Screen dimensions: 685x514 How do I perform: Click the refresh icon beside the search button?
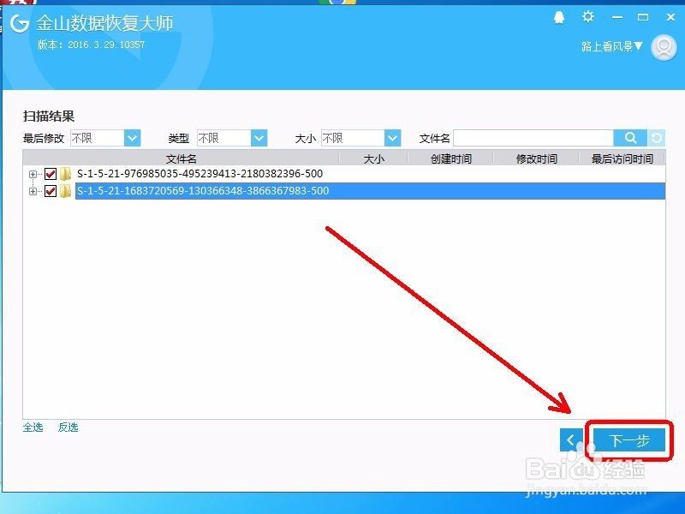(x=653, y=138)
